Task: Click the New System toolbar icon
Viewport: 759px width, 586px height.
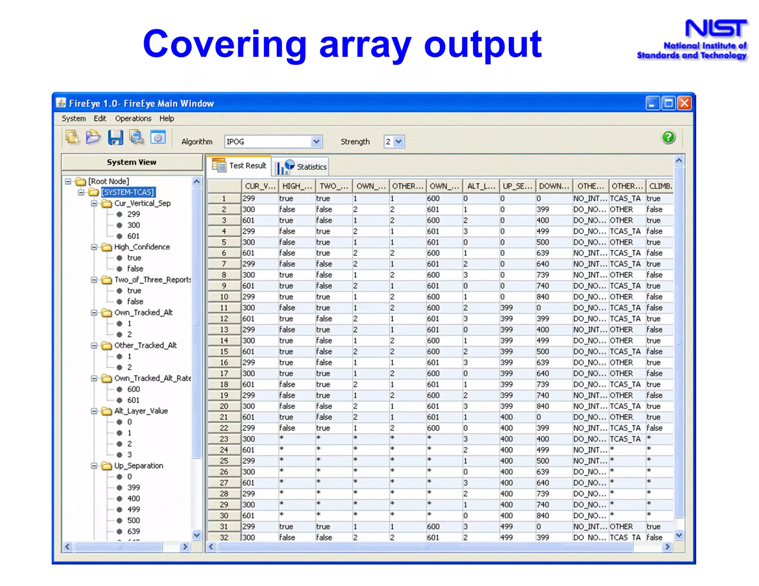Action: click(72, 137)
